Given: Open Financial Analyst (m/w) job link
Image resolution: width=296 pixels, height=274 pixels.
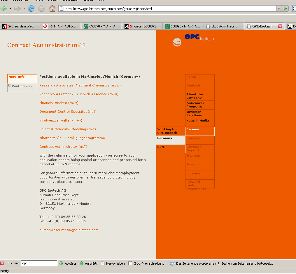Looking at the screenshot, I should pos(59,103).
